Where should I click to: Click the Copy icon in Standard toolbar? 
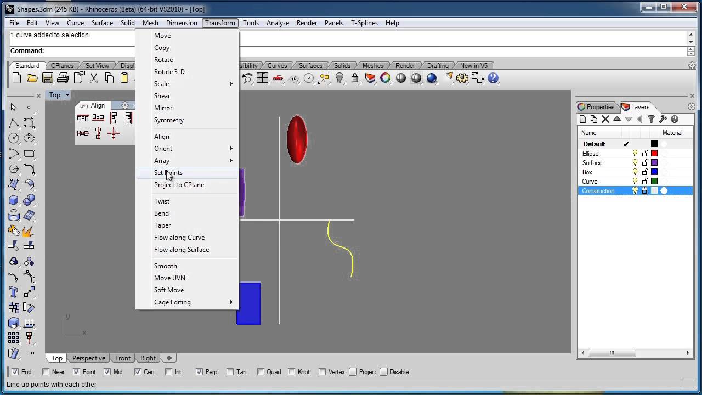tap(109, 78)
